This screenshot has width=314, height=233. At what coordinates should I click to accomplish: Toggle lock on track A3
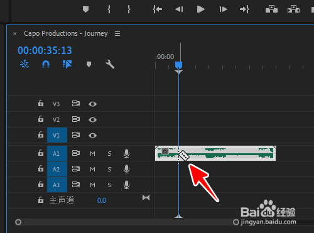click(41, 184)
